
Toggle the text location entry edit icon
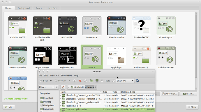(63, 87)
